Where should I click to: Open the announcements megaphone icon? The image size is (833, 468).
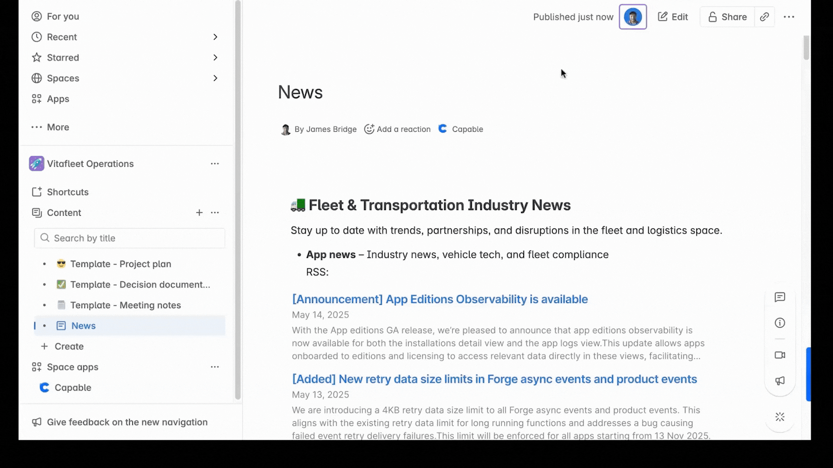[780, 381]
